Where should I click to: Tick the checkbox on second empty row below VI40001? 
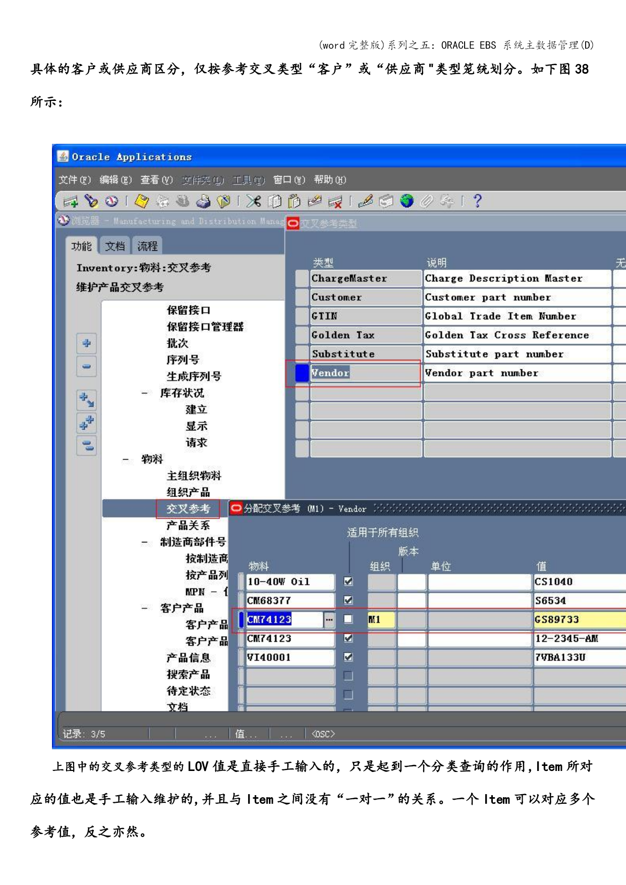point(348,695)
